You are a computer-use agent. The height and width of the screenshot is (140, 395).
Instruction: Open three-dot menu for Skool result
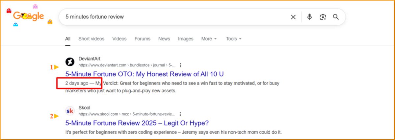(180, 114)
